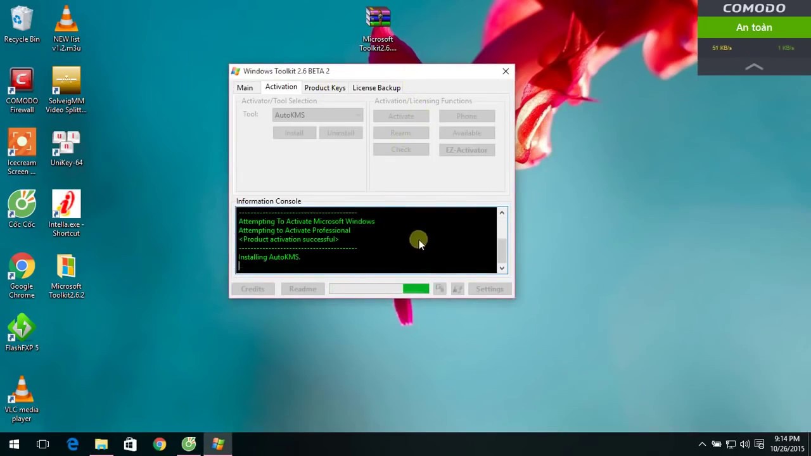Show hidden system tray icons
Image resolution: width=811 pixels, height=456 pixels.
702,445
